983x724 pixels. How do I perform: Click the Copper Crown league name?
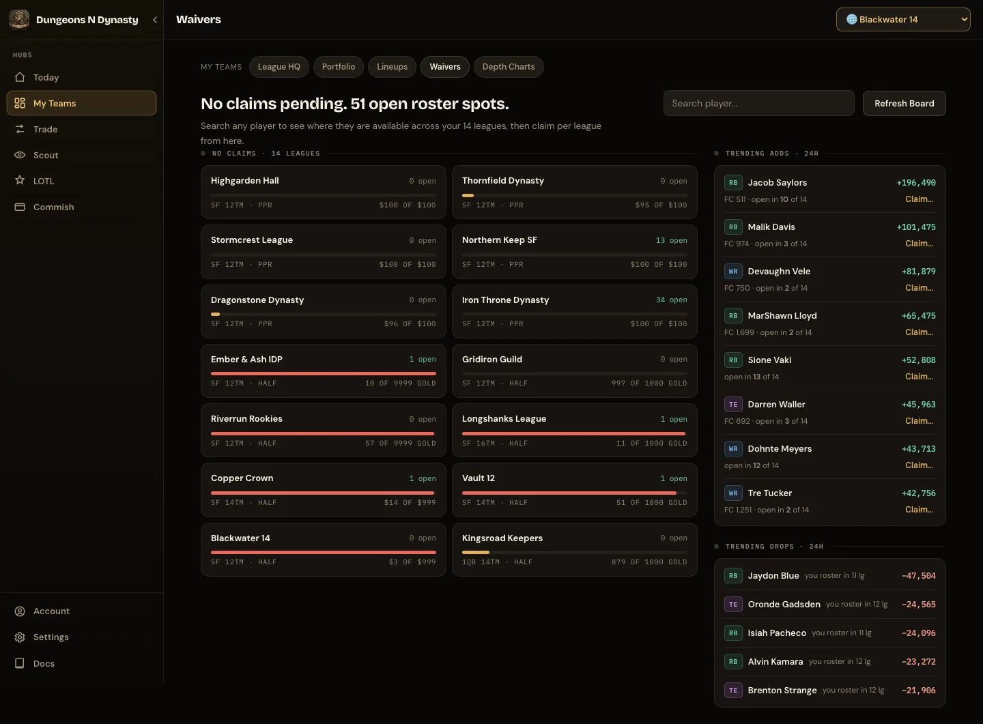242,478
